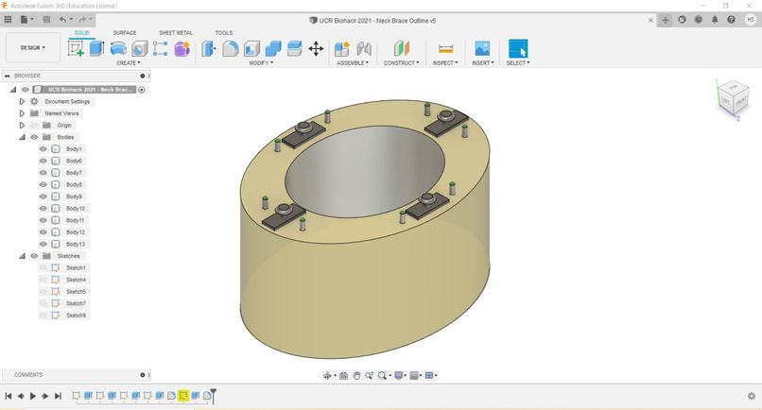Screen dimensions: 762x410
Task: Open Display Settings in navigation bar
Action: pyautogui.click(x=399, y=375)
